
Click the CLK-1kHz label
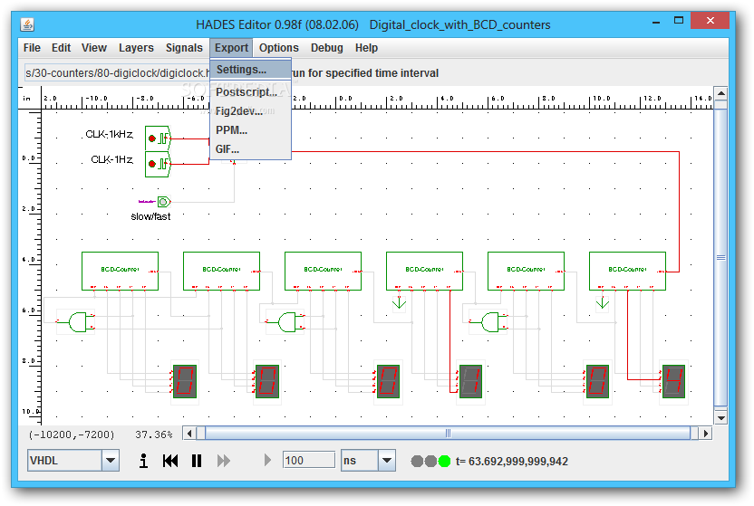point(109,135)
